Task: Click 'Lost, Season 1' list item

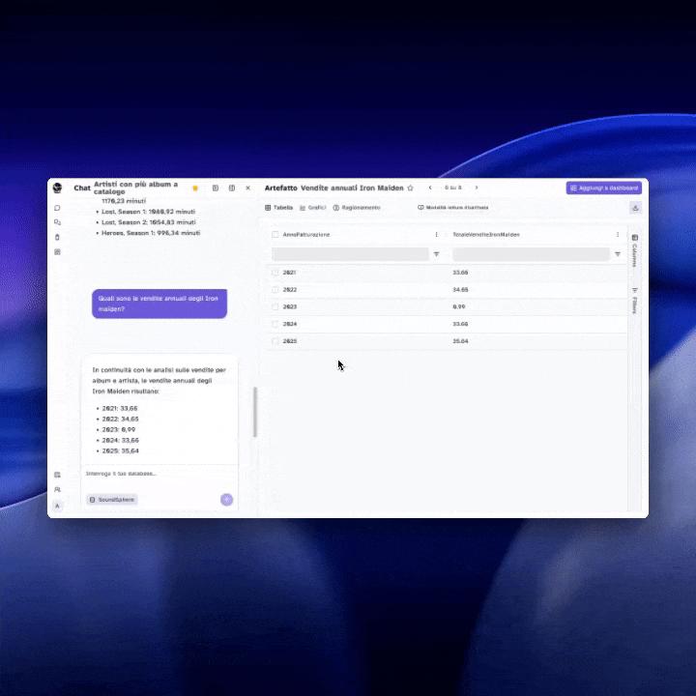Action: 148,212
